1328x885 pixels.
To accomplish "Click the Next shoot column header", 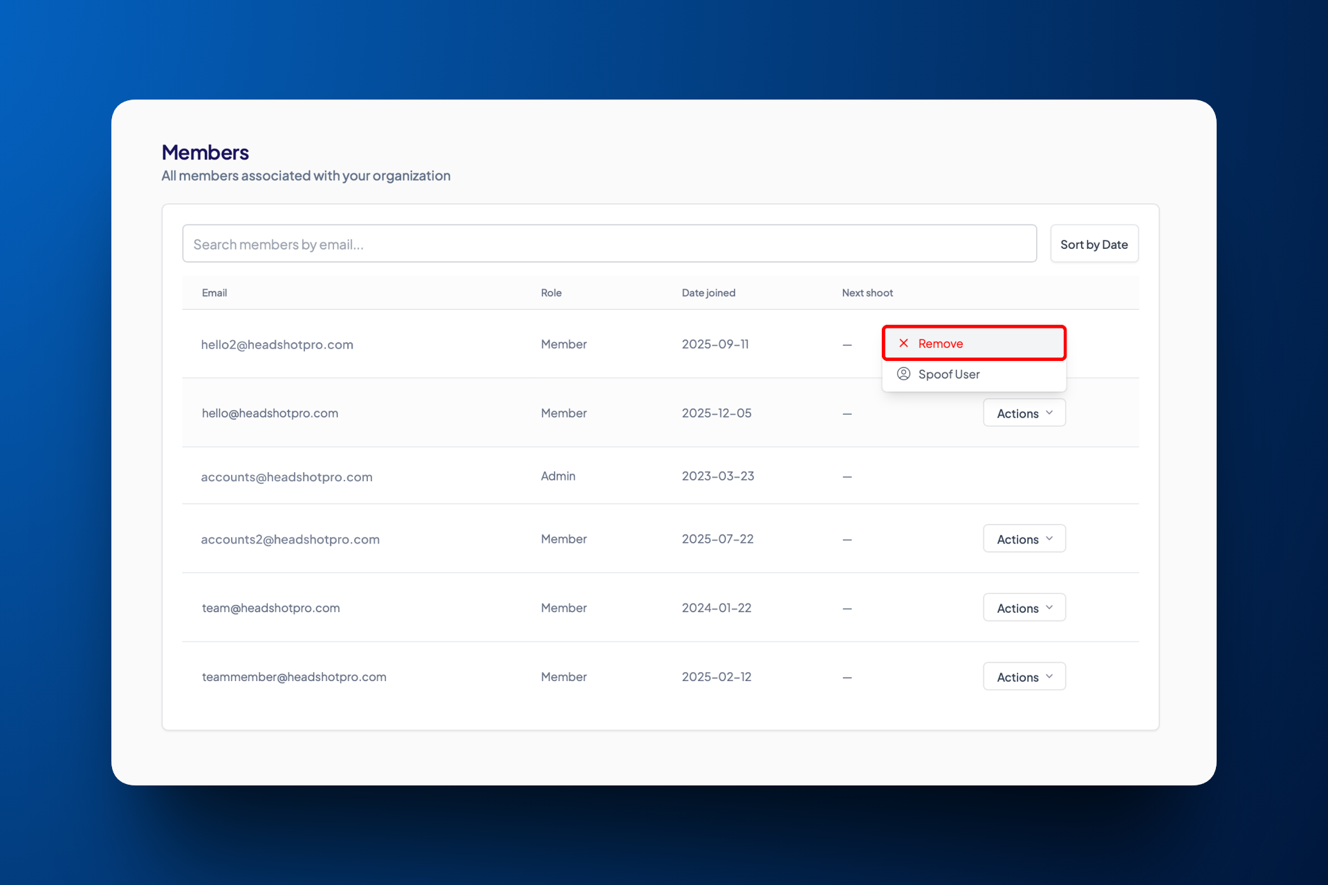I will pos(867,292).
